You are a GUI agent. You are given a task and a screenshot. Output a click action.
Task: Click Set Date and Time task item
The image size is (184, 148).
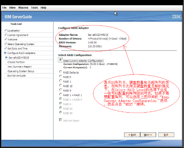tap(18, 49)
